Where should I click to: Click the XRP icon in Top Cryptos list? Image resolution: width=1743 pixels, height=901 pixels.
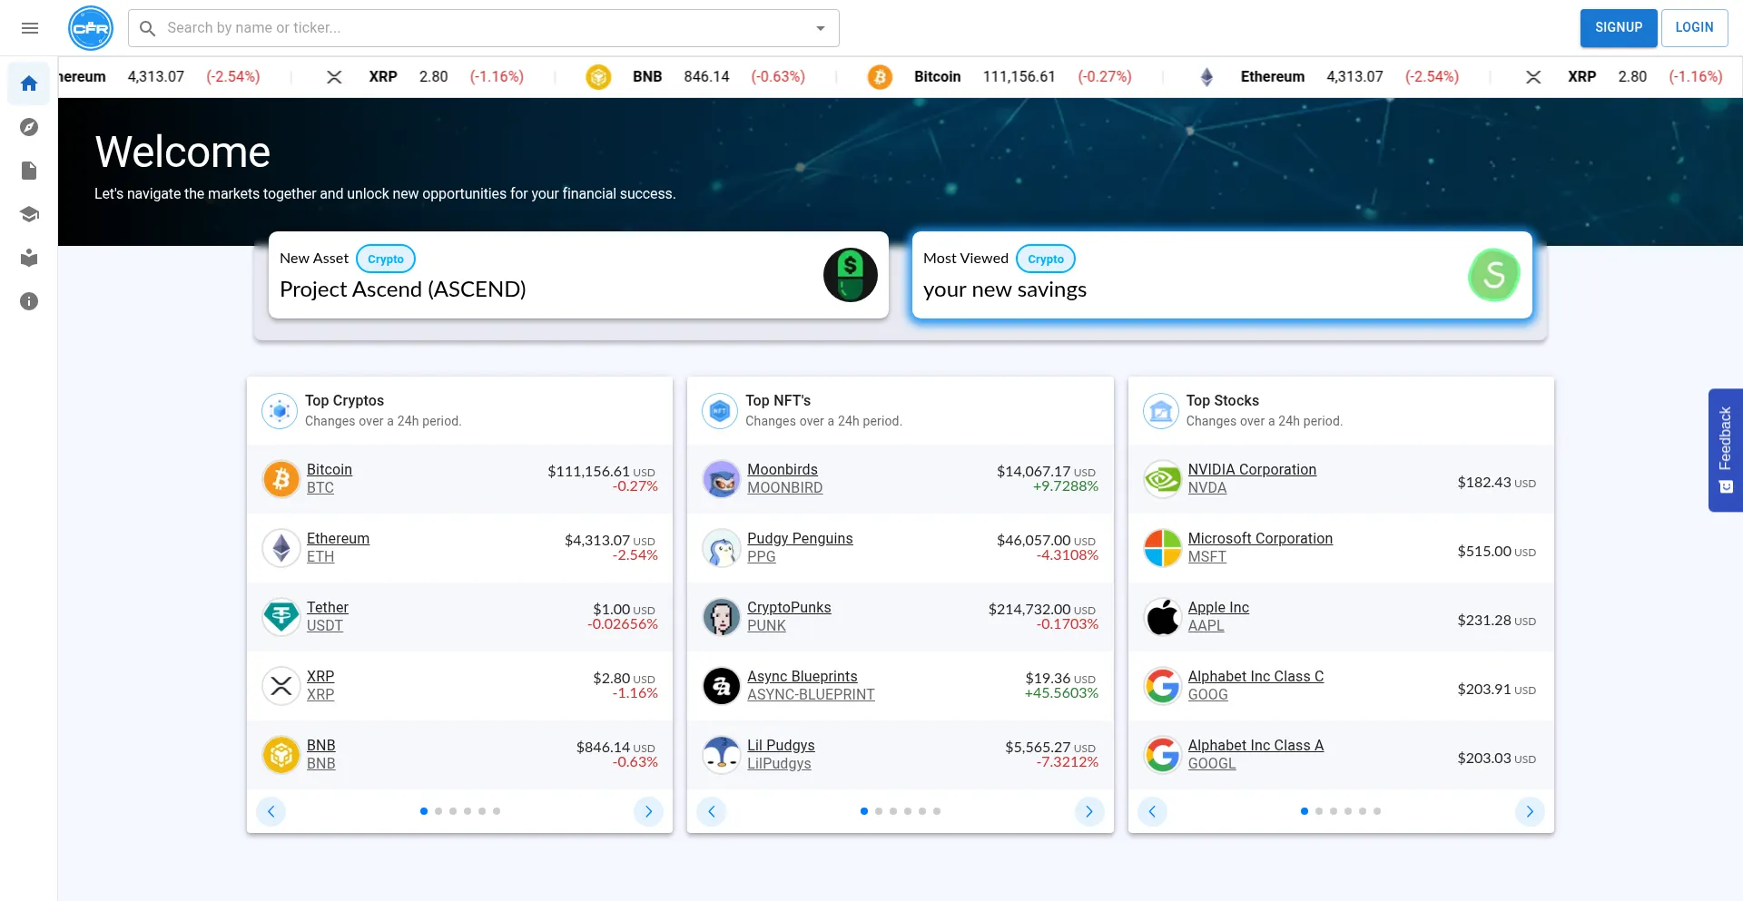coord(281,686)
